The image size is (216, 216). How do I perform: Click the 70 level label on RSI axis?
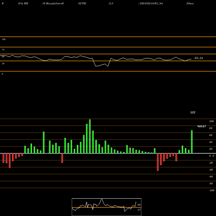3,50
